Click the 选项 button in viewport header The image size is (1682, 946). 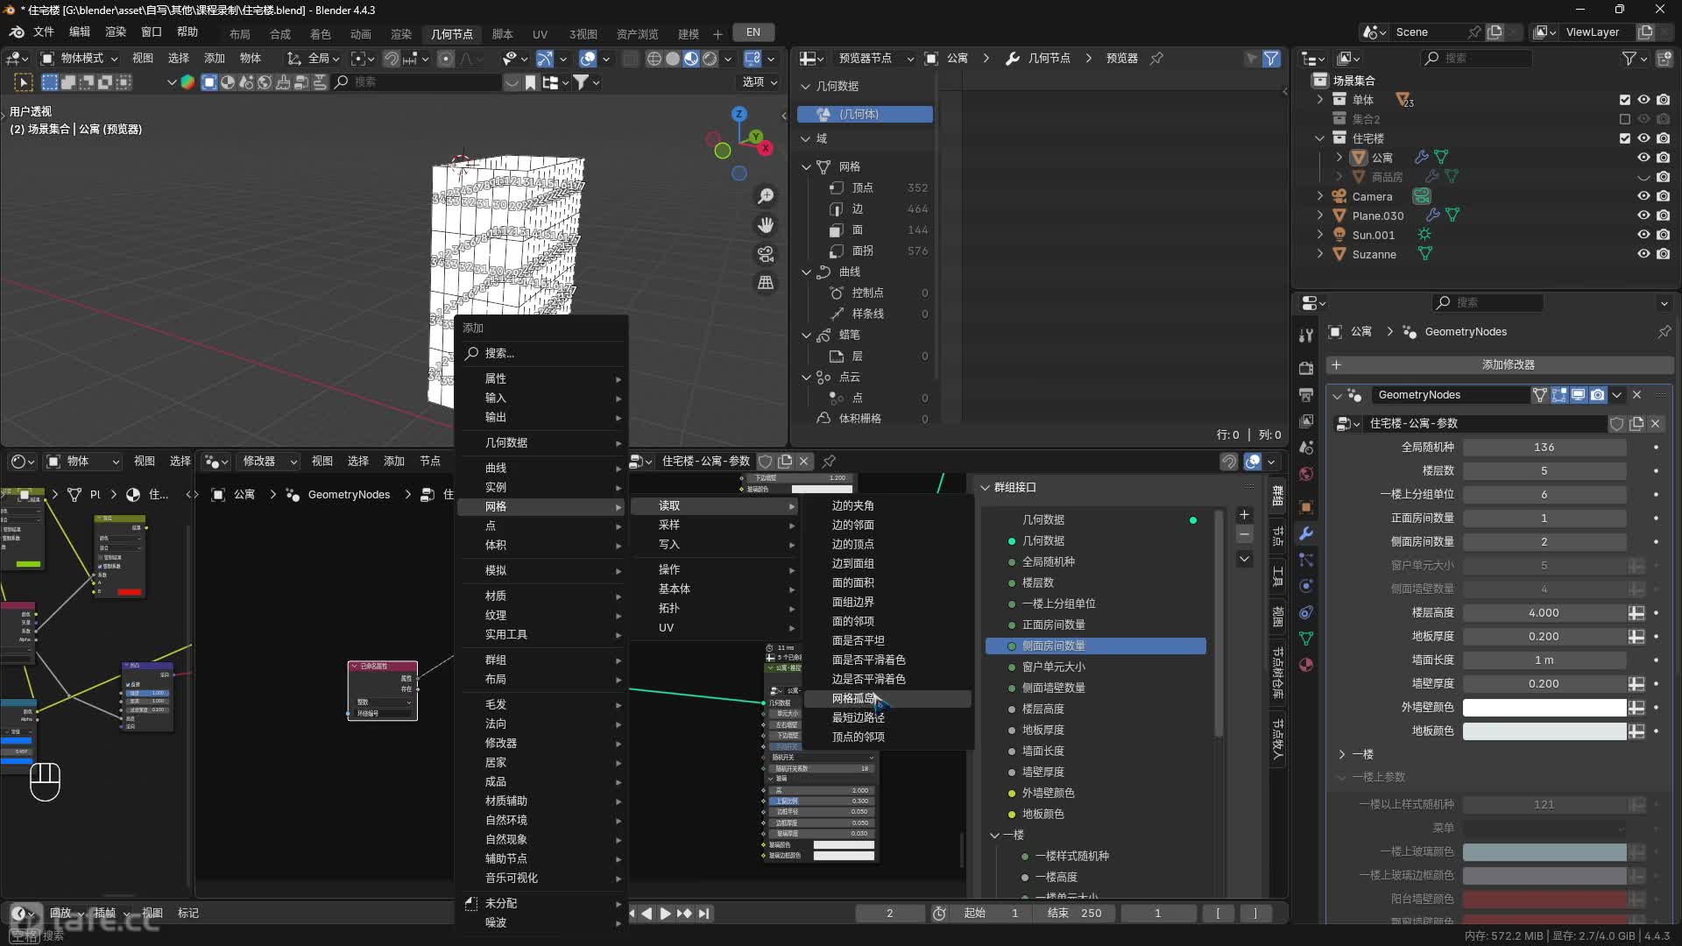click(x=760, y=81)
